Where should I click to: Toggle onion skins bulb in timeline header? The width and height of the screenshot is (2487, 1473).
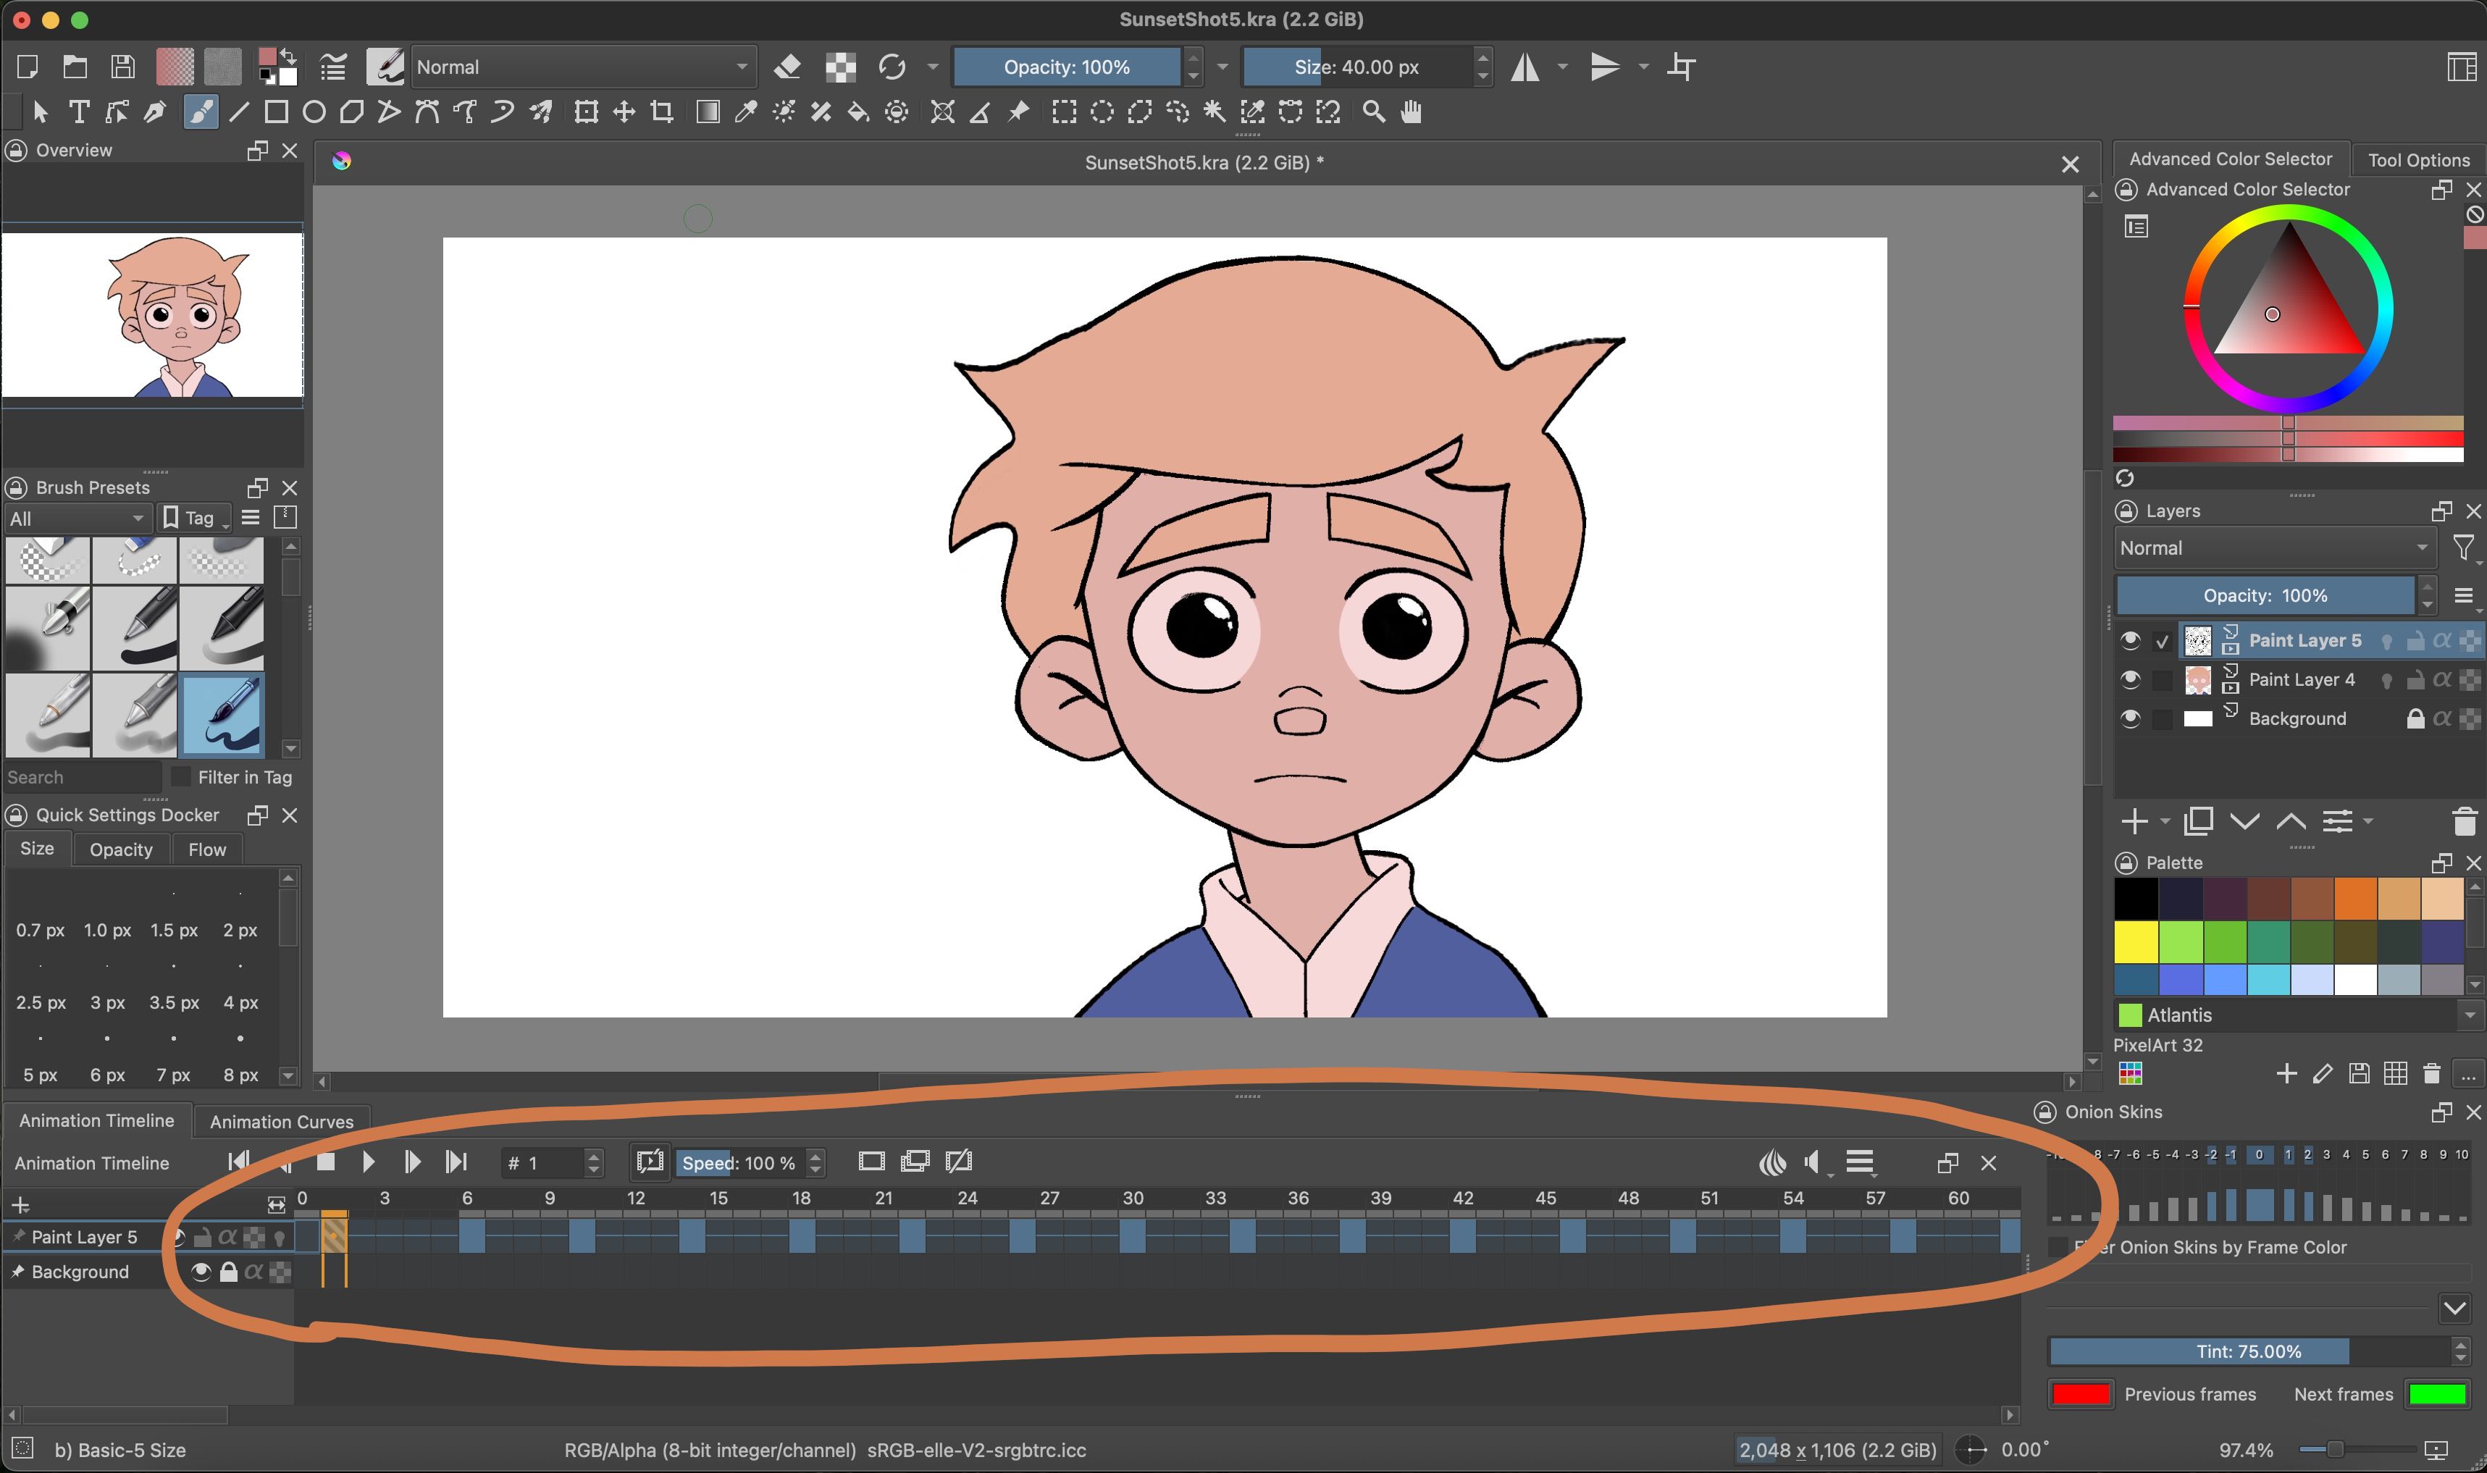[x=1772, y=1162]
